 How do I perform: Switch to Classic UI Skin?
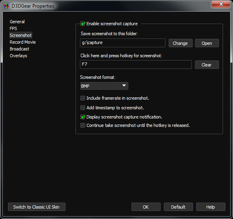[37, 207]
